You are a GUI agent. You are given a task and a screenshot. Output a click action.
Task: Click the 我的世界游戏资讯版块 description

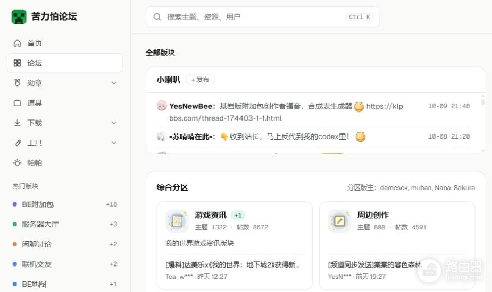click(199, 243)
